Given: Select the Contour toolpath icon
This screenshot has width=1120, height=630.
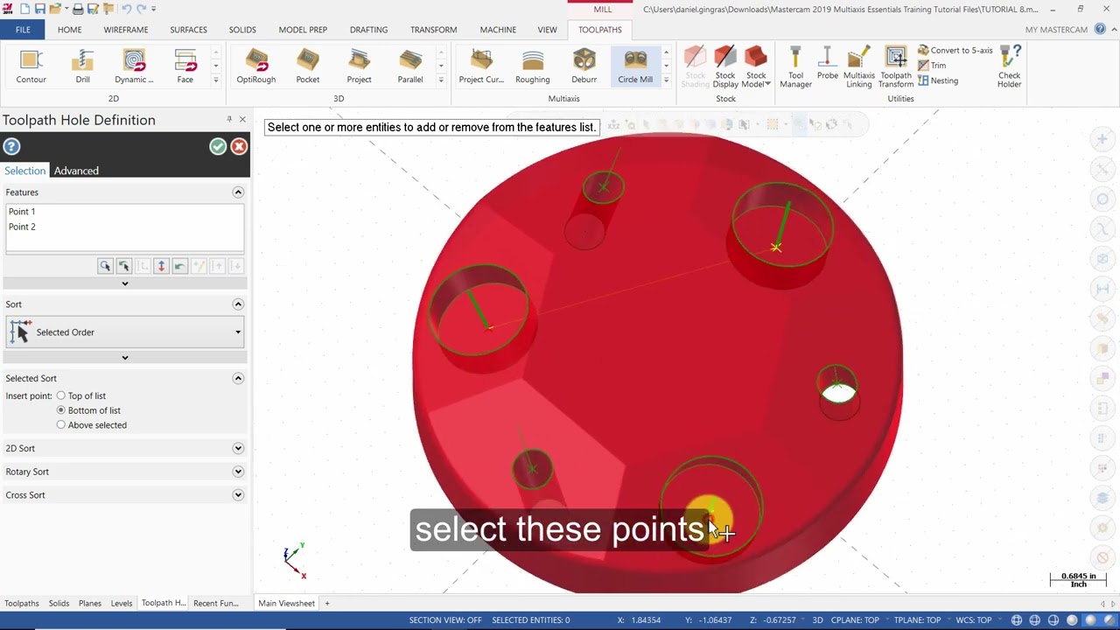Looking at the screenshot, I should [31, 66].
